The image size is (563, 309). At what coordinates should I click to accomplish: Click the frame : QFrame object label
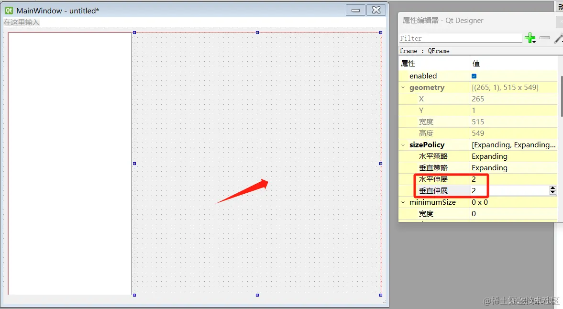[x=424, y=51]
